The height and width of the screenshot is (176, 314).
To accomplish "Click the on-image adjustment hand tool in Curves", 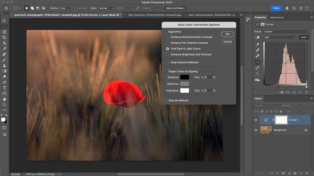I will pyautogui.click(x=258, y=37).
